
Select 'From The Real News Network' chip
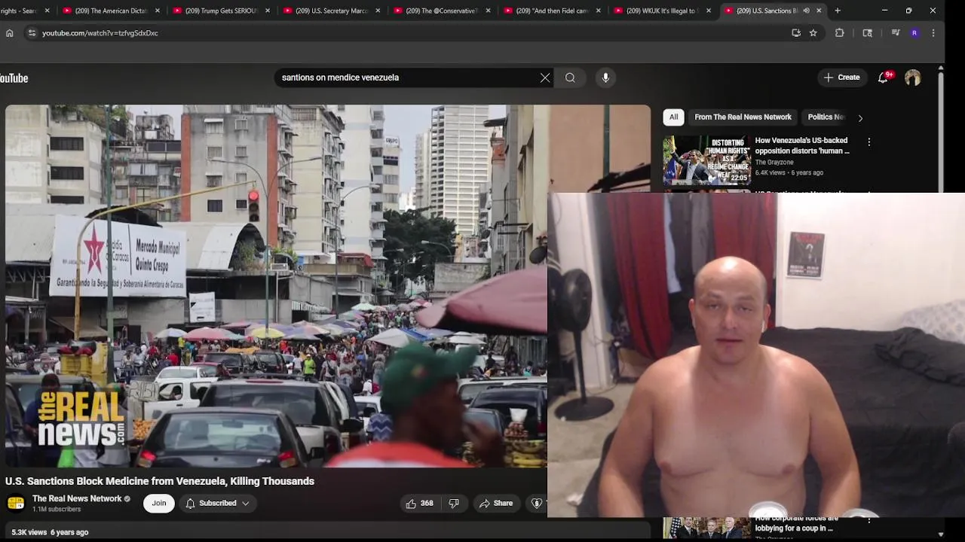click(743, 117)
